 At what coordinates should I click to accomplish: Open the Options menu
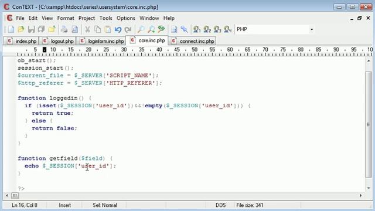[x=126, y=18]
